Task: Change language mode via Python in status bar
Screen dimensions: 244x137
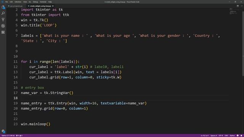Action: (232, 135)
